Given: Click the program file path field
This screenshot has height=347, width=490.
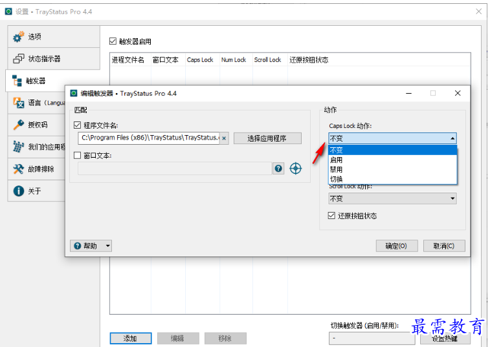Looking at the screenshot, I should (x=149, y=138).
